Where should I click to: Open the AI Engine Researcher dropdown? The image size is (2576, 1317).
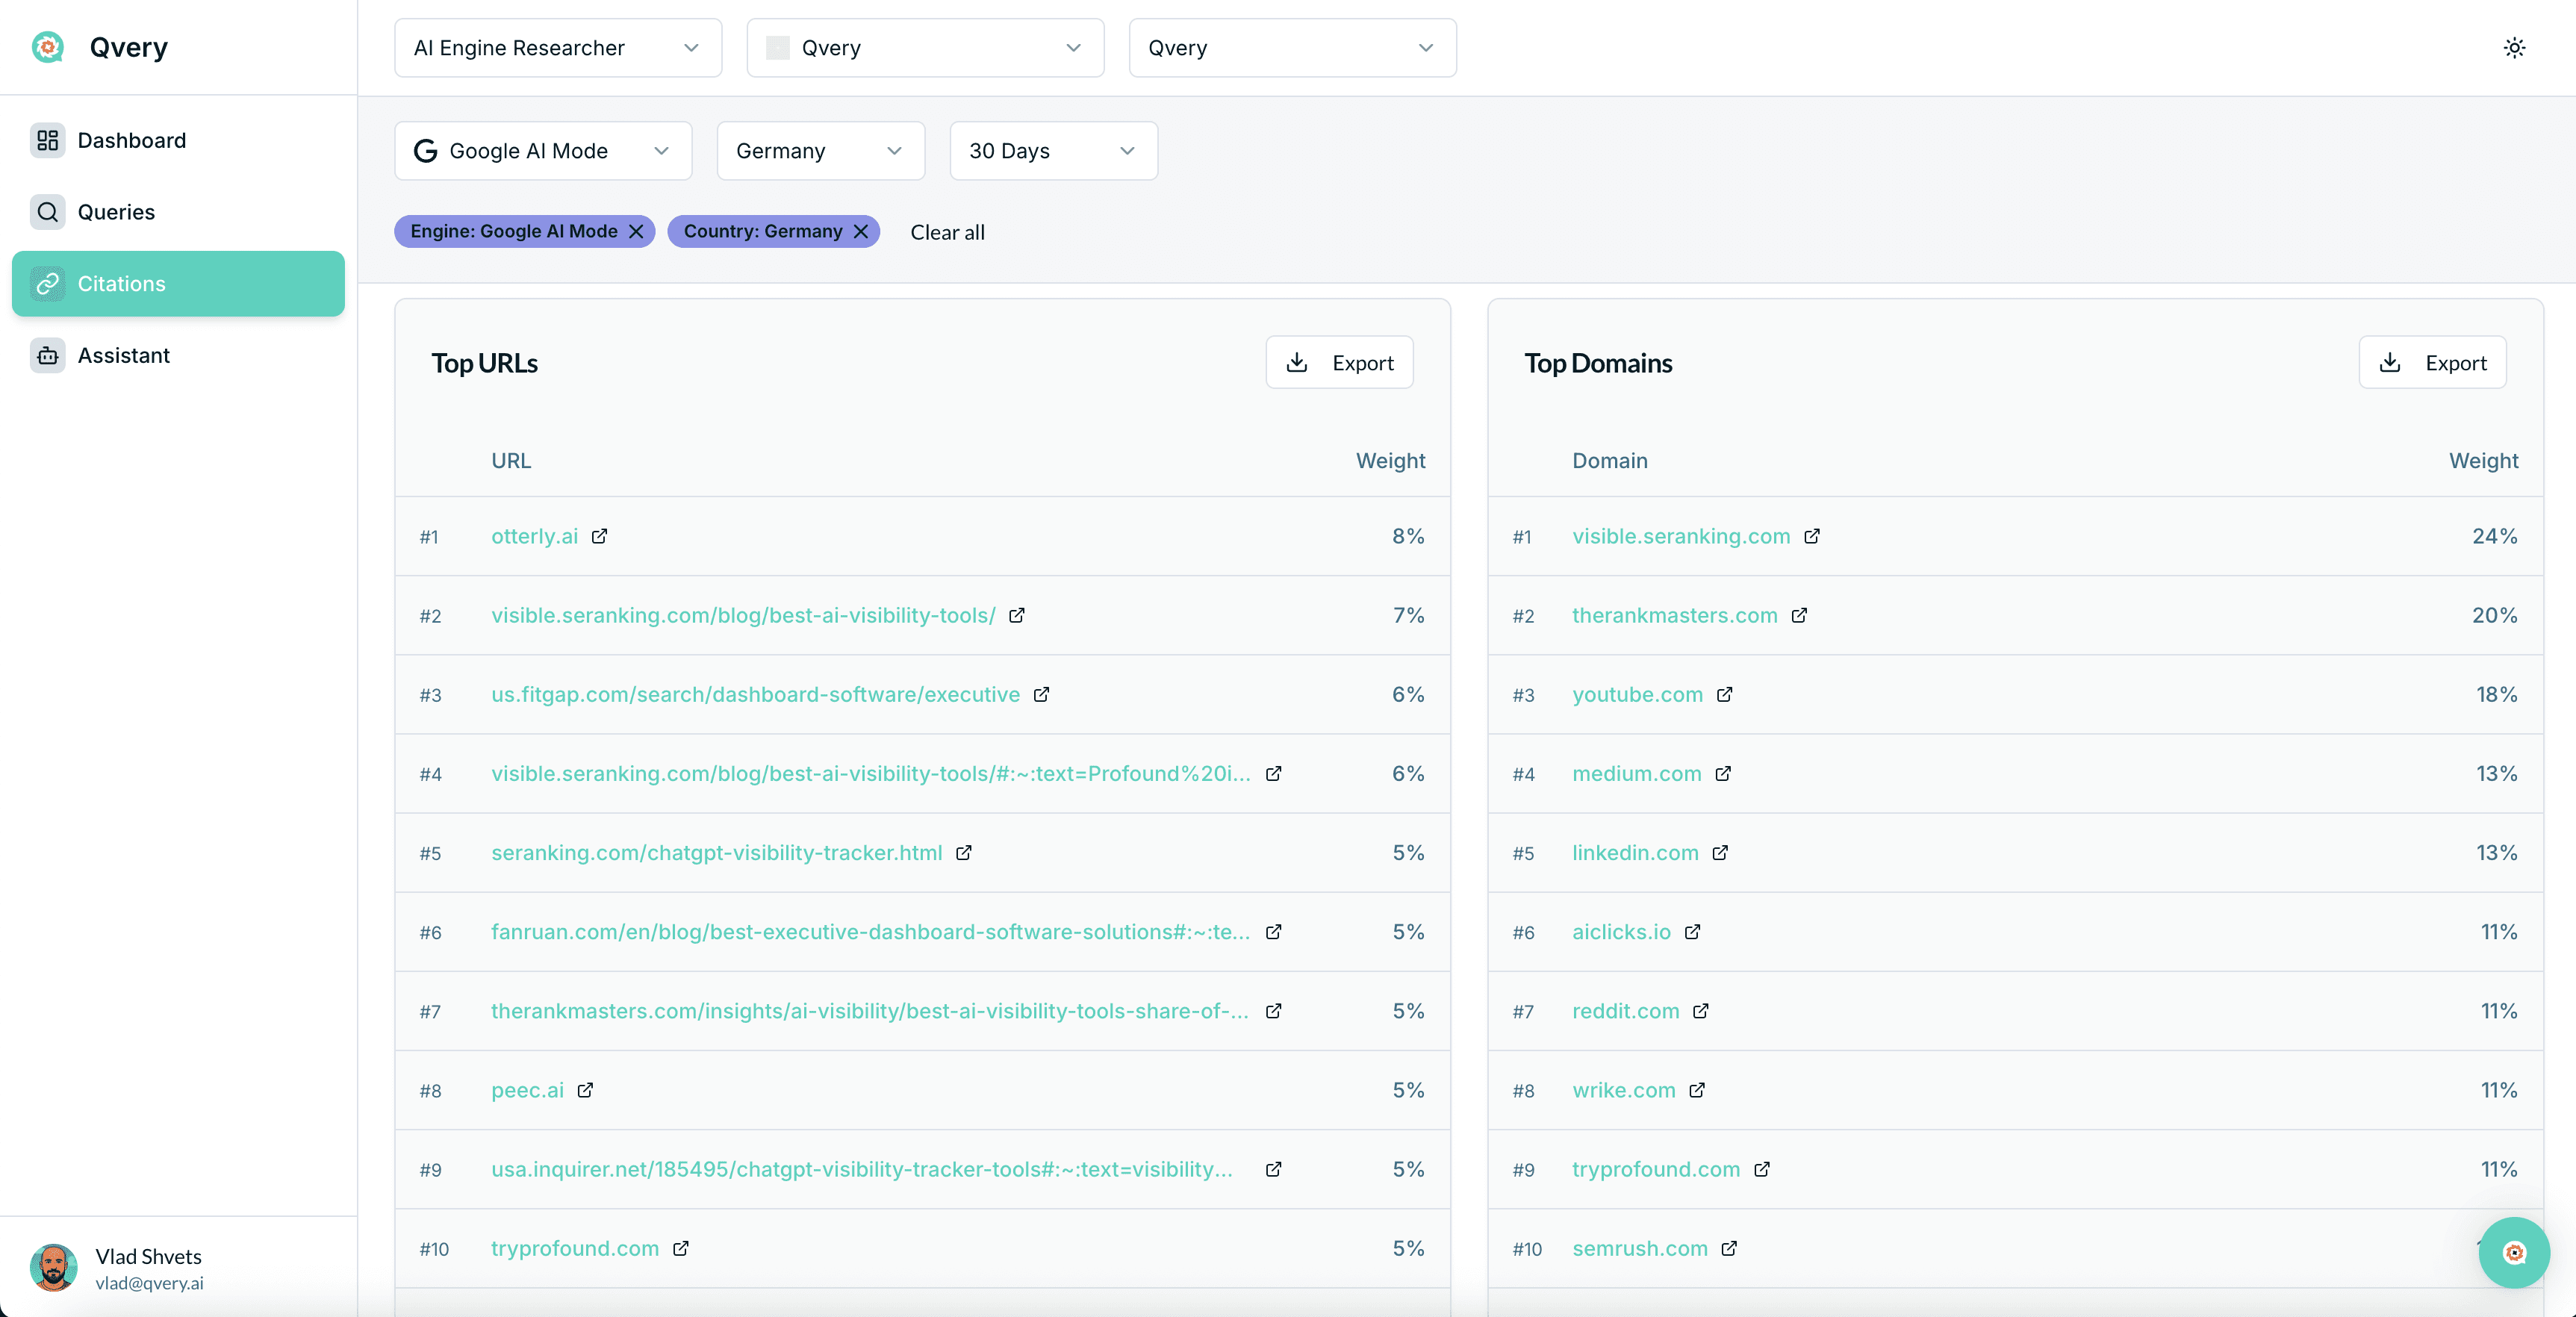pos(557,47)
